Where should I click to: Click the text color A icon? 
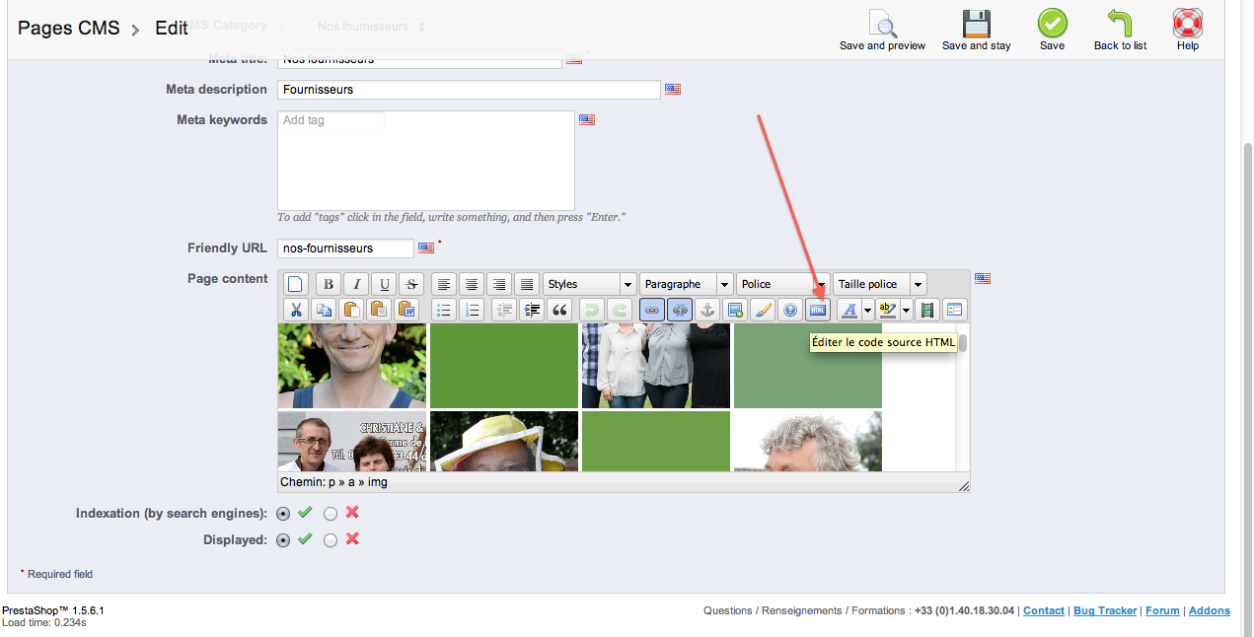click(848, 310)
